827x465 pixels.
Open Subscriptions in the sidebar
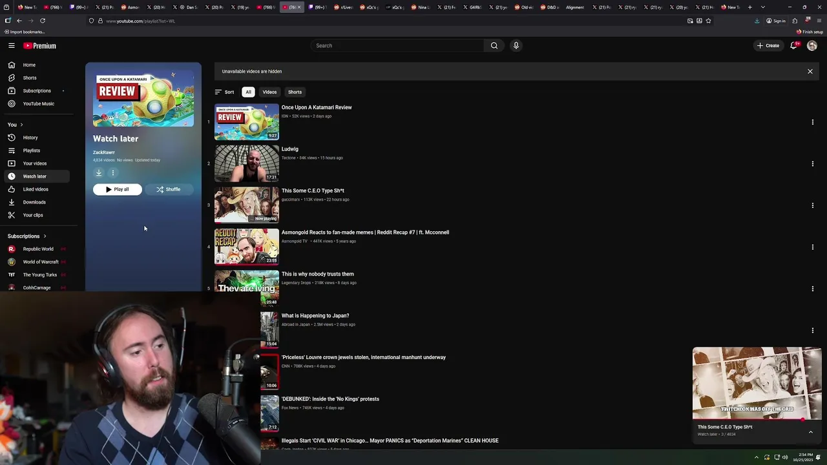pyautogui.click(x=37, y=90)
